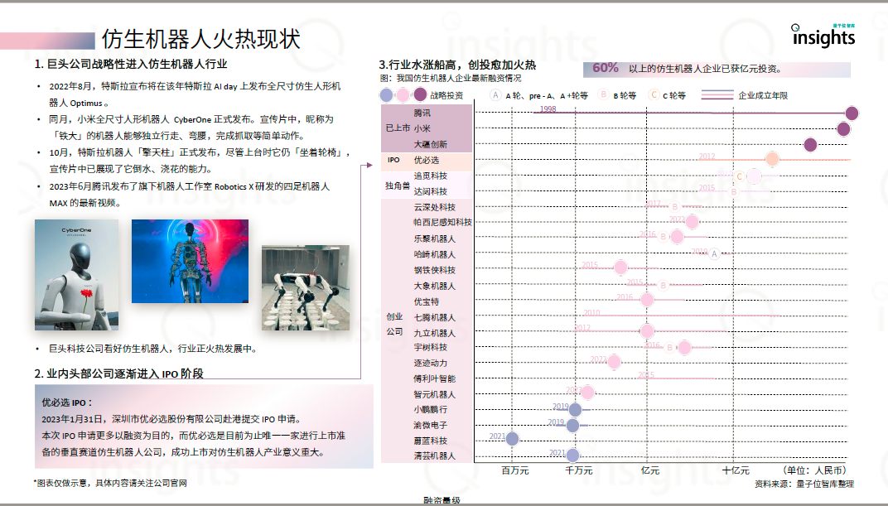Click the 'C' round legend circle icon
Viewport: 888px width, 506px height.
click(x=654, y=95)
